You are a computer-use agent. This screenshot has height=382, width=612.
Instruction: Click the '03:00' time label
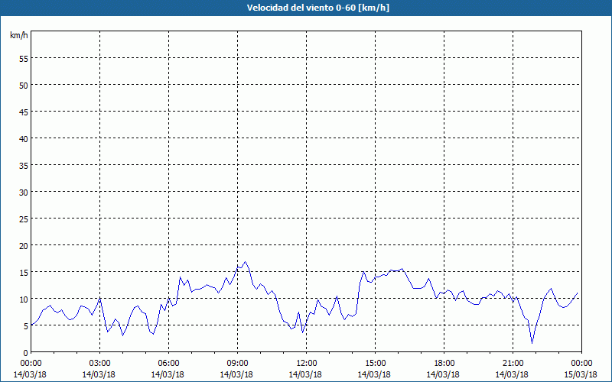pos(100,364)
